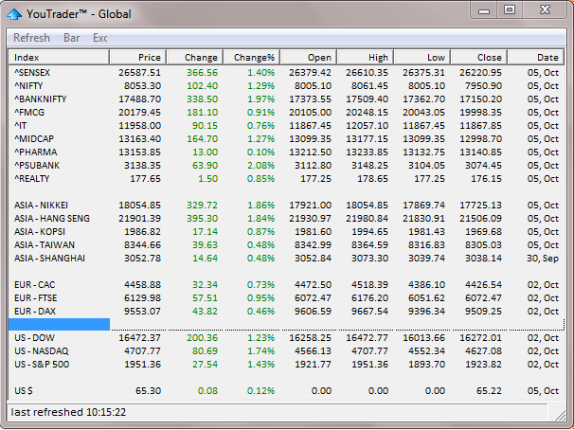Minimize the YouTrader window

484,10
